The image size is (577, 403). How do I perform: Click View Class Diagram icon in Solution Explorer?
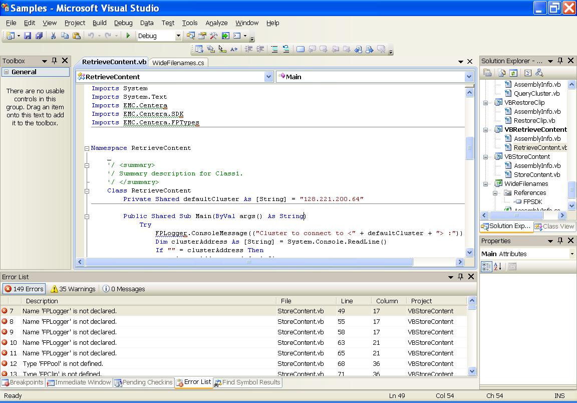[x=539, y=73]
